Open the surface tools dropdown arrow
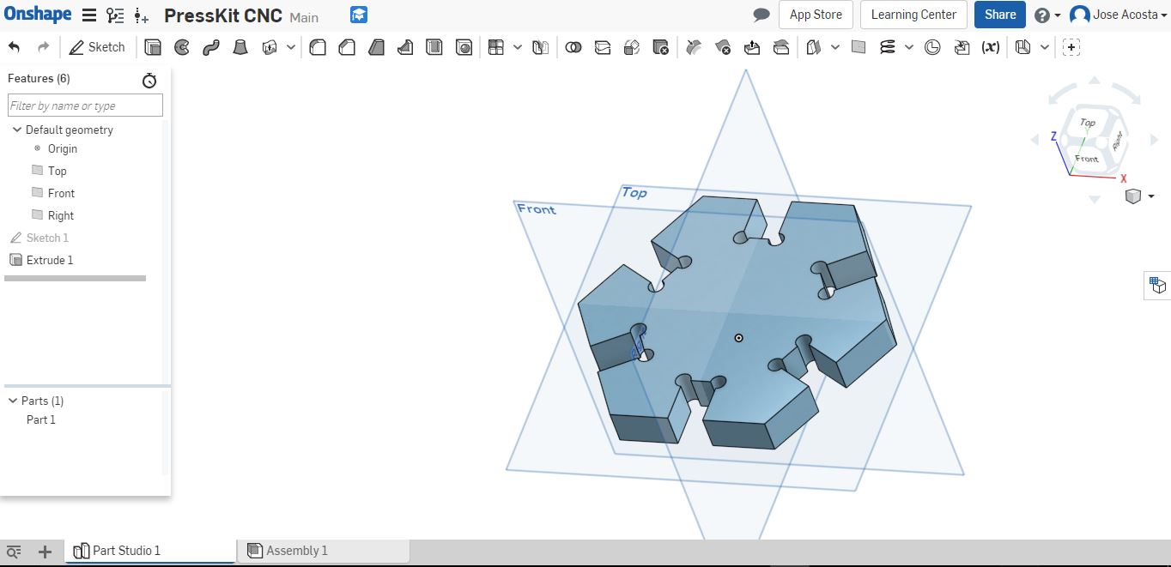 [x=835, y=47]
